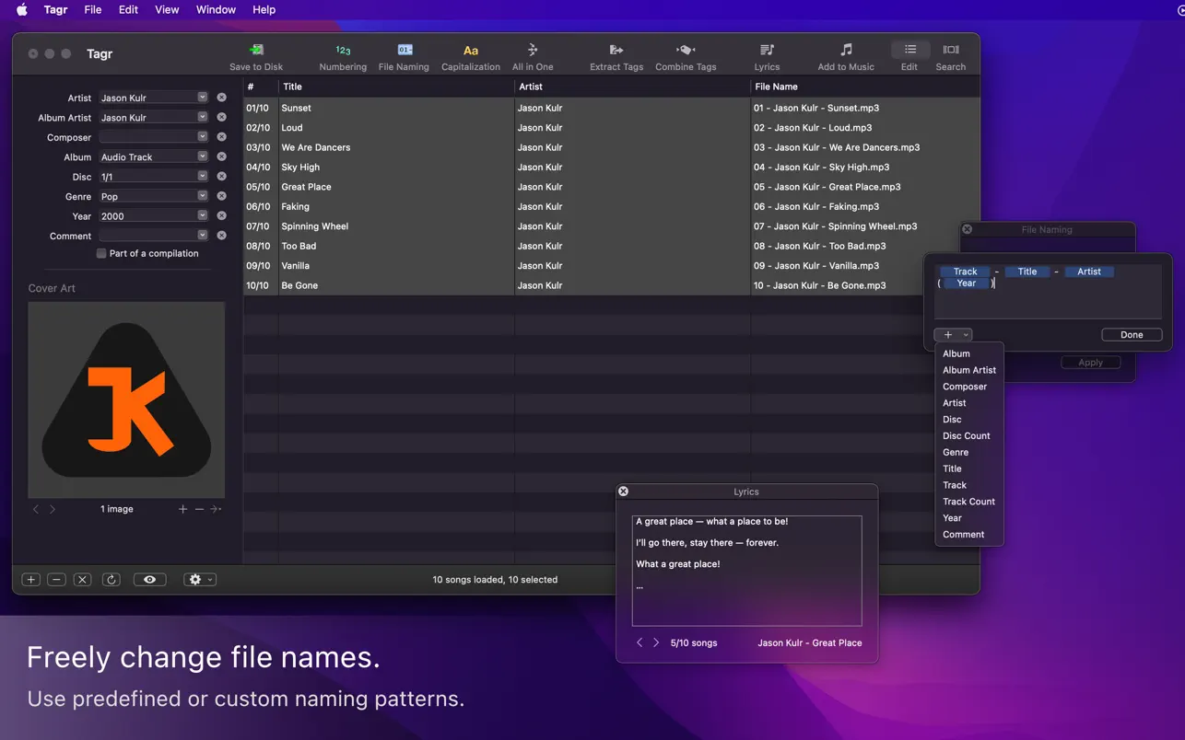The height and width of the screenshot is (740, 1185).
Task: Expand the Genre dropdown arrow
Action: click(203, 196)
